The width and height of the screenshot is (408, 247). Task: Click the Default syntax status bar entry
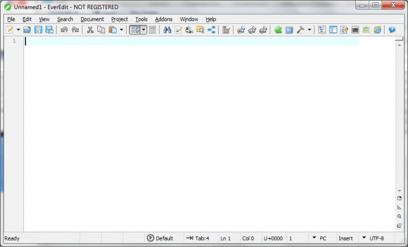pyautogui.click(x=160, y=238)
